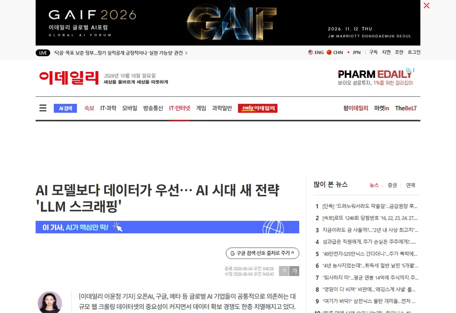The width and height of the screenshot is (456, 313).
Task: Click the 등록 2026-06-04 timestamp
Action: tap(249, 268)
